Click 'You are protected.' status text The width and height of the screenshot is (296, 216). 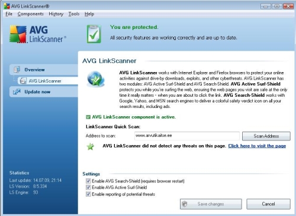(134, 27)
